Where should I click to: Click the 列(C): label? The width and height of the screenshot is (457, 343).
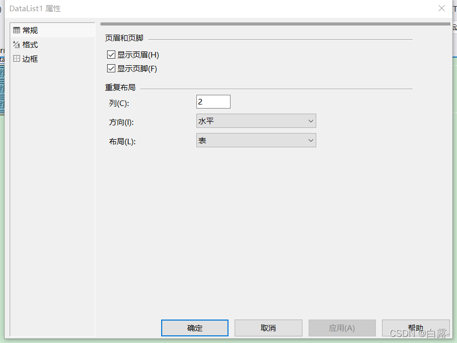click(119, 103)
